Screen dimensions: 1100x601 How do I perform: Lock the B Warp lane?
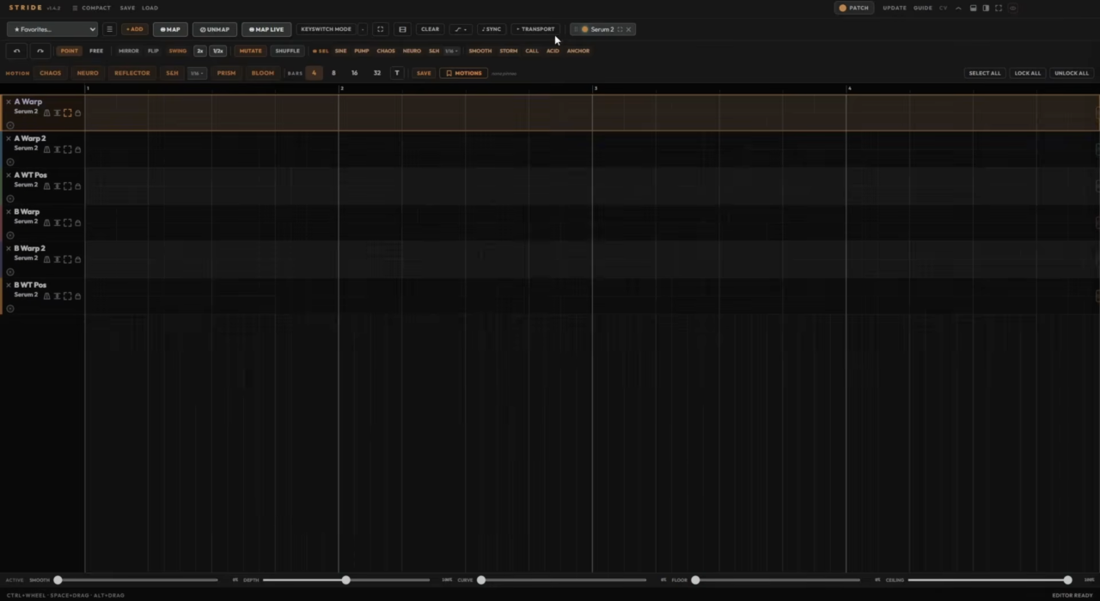(x=77, y=223)
